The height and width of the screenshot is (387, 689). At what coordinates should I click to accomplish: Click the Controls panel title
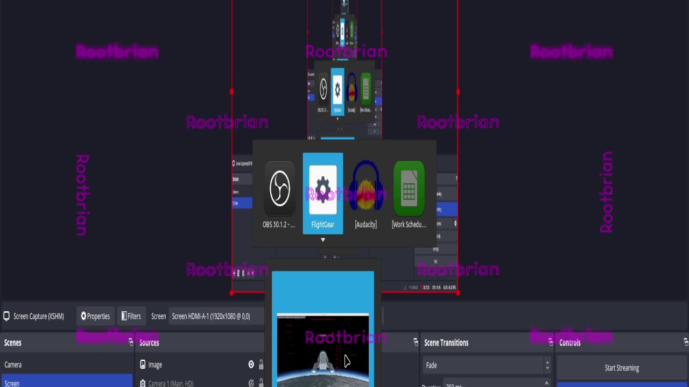[570, 342]
